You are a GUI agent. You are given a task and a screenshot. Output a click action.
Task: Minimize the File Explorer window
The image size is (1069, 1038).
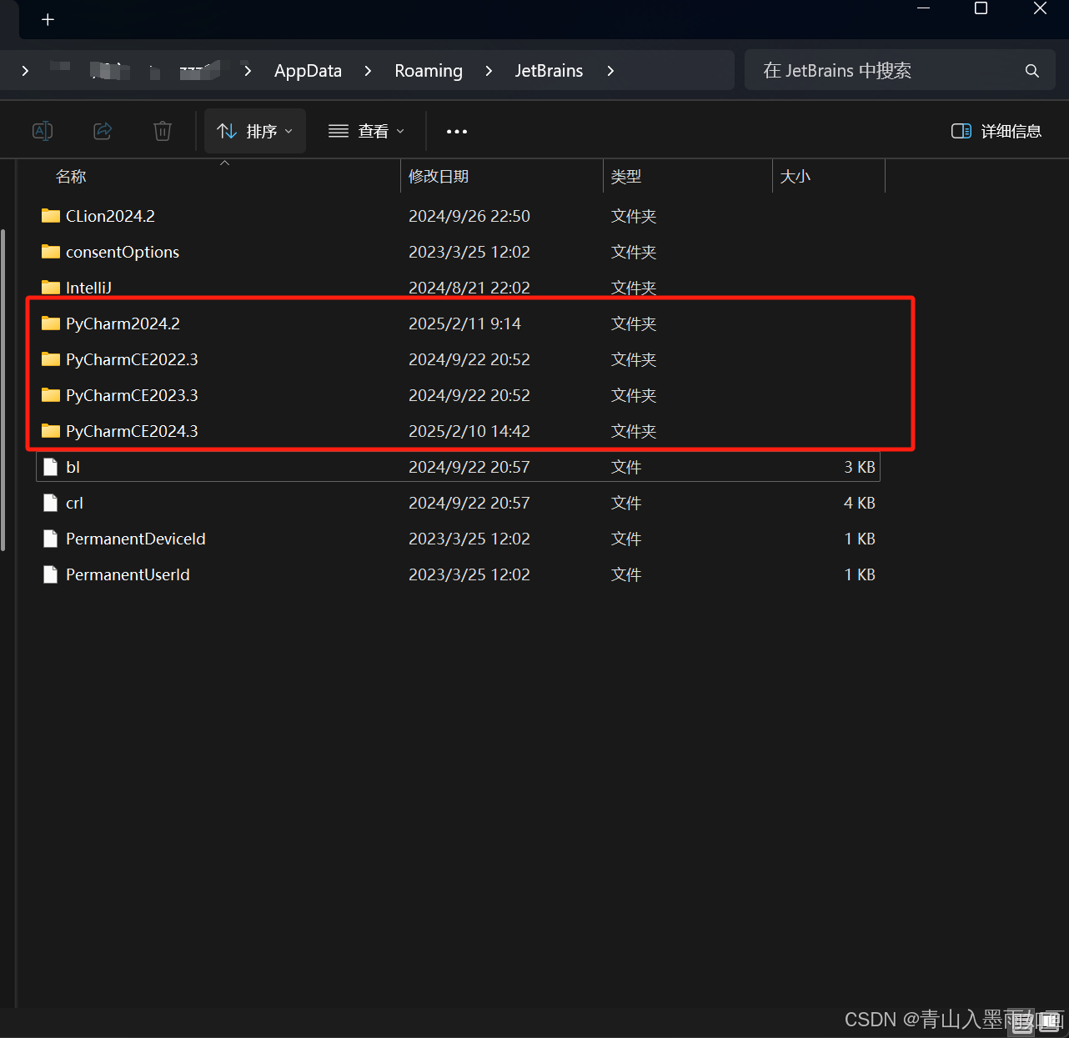(923, 8)
